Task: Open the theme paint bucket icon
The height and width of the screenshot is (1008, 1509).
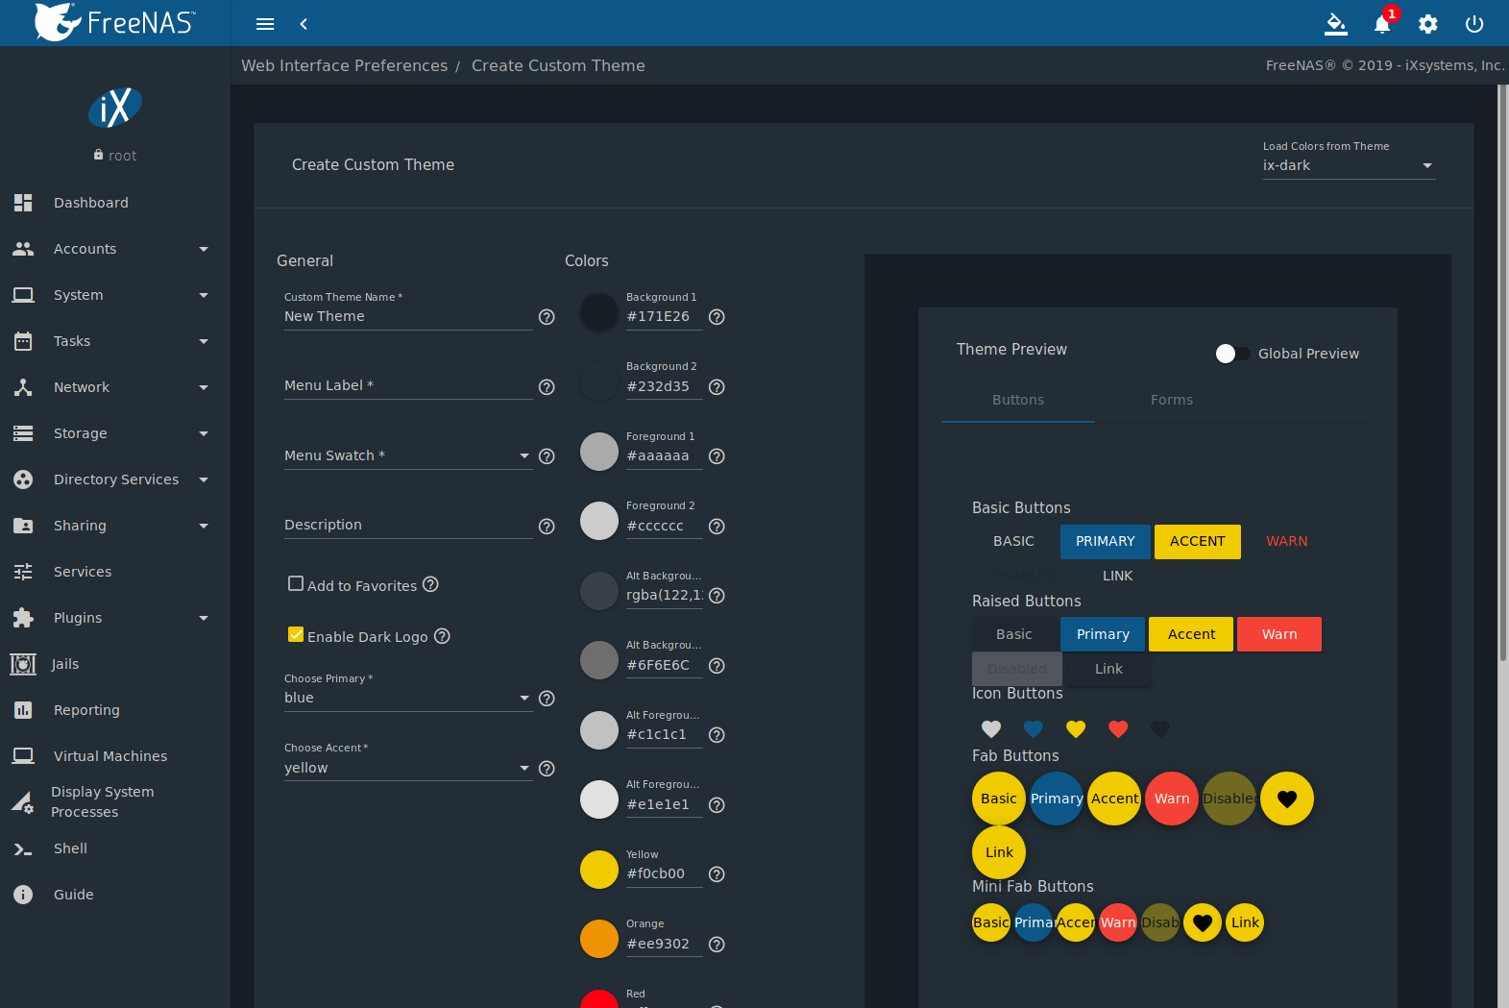Action: click(x=1336, y=24)
